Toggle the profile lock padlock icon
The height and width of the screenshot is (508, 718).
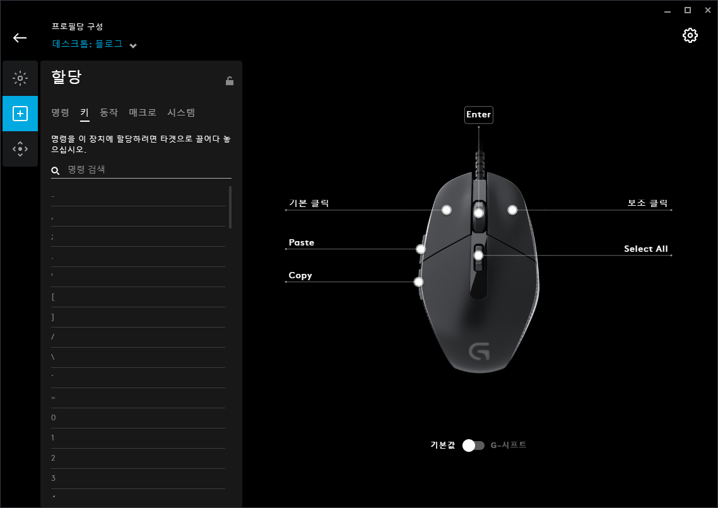(x=230, y=81)
